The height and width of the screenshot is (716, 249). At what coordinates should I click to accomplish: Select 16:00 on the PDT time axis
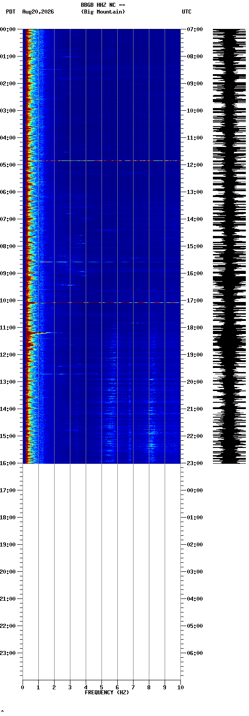click(8, 463)
